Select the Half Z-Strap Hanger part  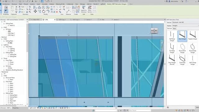(192, 60)
